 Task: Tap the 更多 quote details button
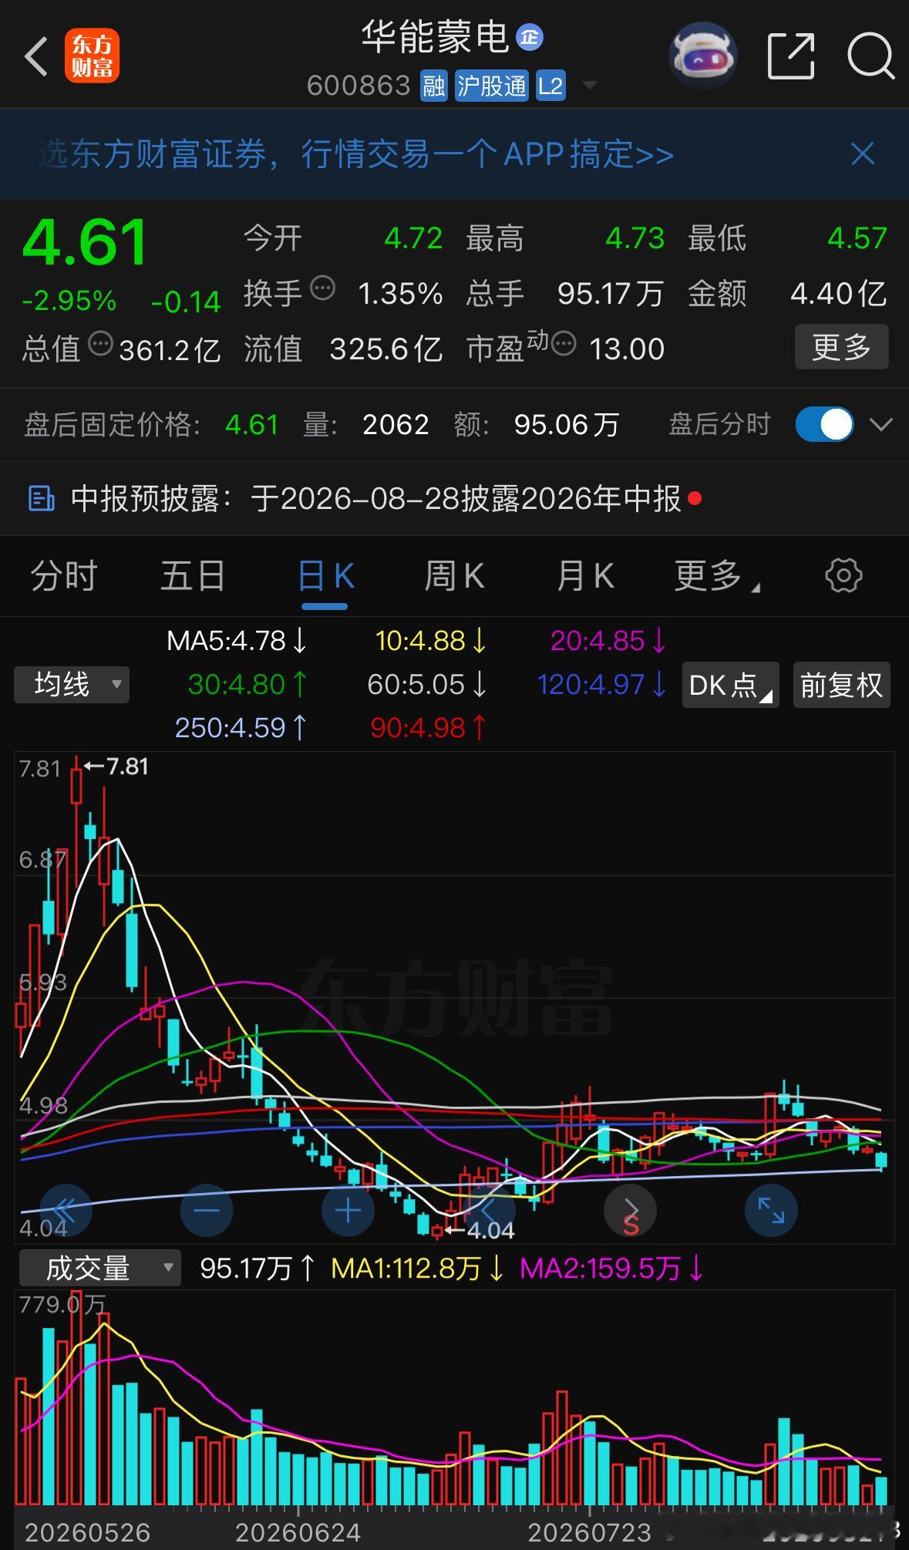coord(842,346)
